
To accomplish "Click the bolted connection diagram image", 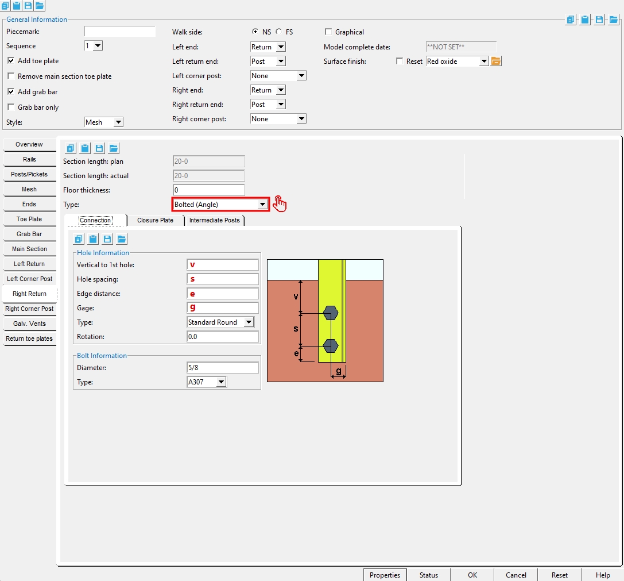I will (x=325, y=321).
